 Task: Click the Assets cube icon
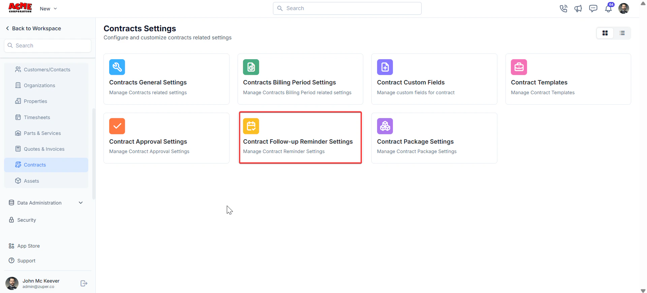click(18, 181)
